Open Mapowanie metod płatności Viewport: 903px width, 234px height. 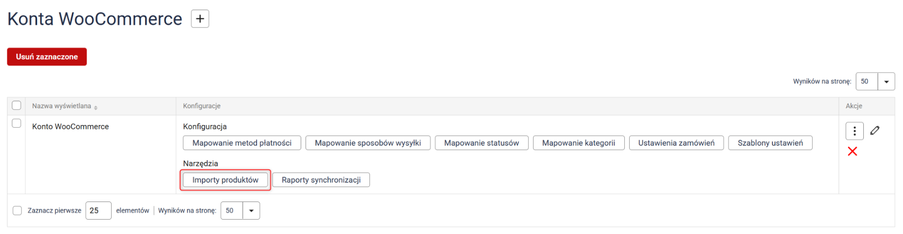(x=242, y=143)
